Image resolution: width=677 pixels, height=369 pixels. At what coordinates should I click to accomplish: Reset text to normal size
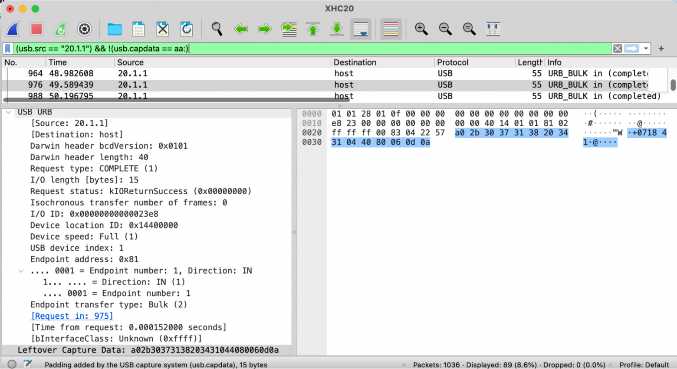coord(469,29)
